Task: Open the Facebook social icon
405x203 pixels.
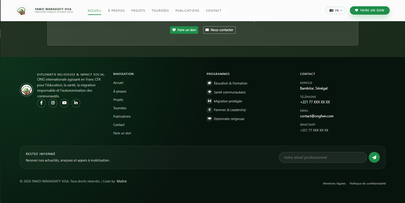Action: point(41,103)
